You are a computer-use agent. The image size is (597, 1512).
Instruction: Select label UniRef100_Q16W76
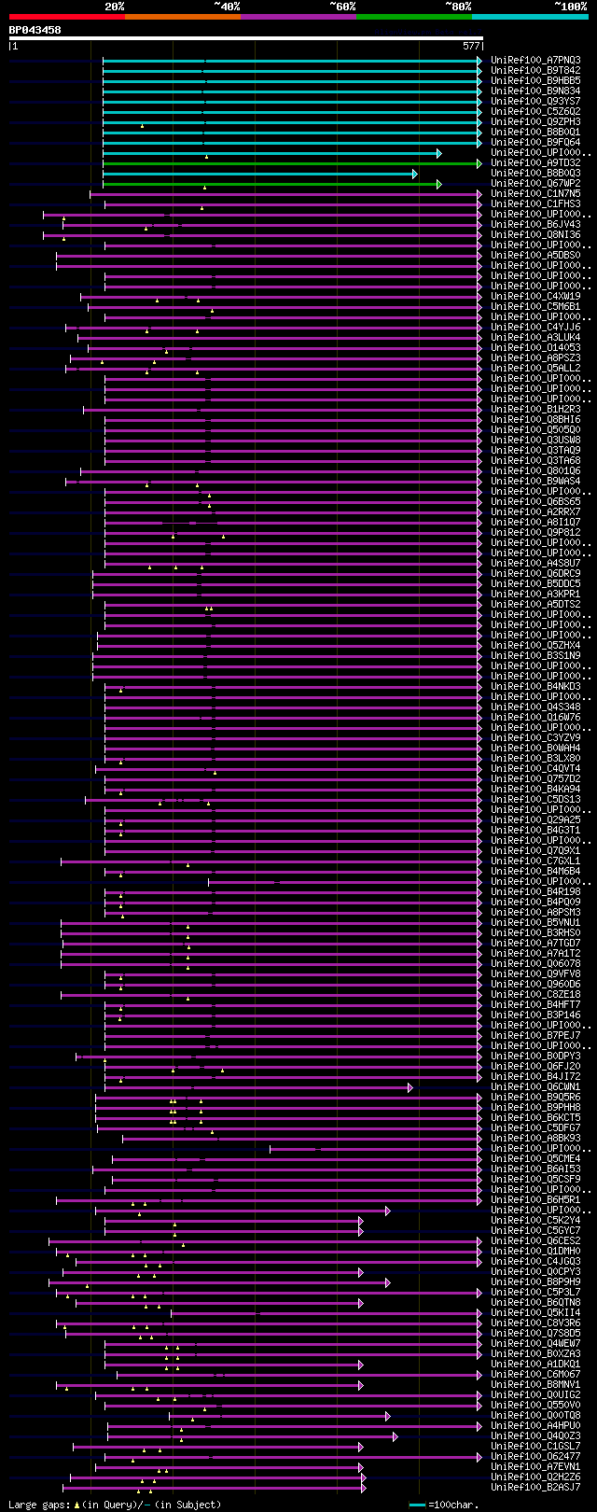pos(535,717)
